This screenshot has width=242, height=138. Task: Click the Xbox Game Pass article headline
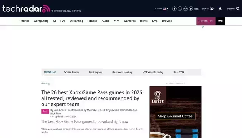coord(92,98)
